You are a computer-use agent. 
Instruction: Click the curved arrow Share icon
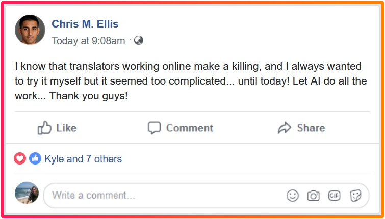click(x=284, y=128)
